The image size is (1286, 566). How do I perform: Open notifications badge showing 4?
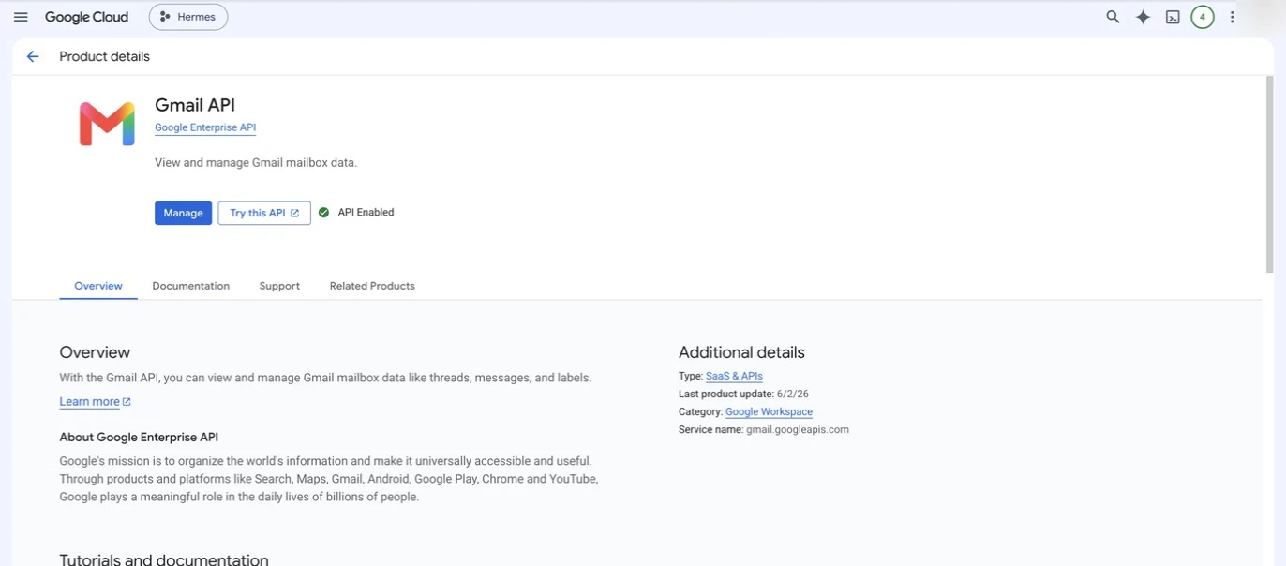click(x=1203, y=17)
